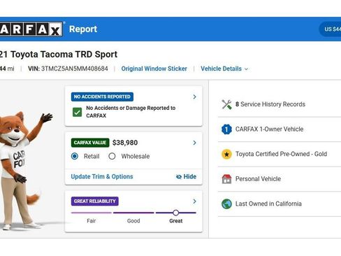Click the Fair segment of reliability bar
Image resolution: width=341 pixels, height=256 pixels.
92,213
